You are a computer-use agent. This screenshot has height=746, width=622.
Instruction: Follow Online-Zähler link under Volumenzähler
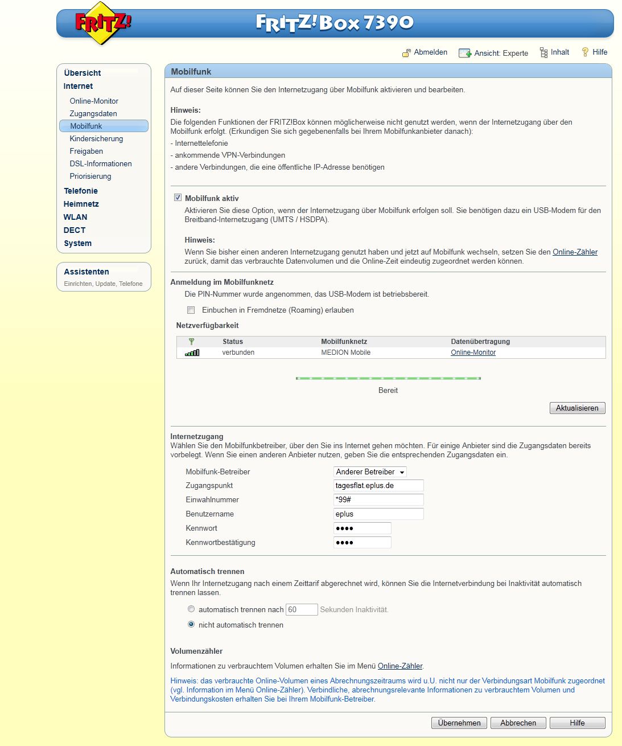click(x=400, y=666)
